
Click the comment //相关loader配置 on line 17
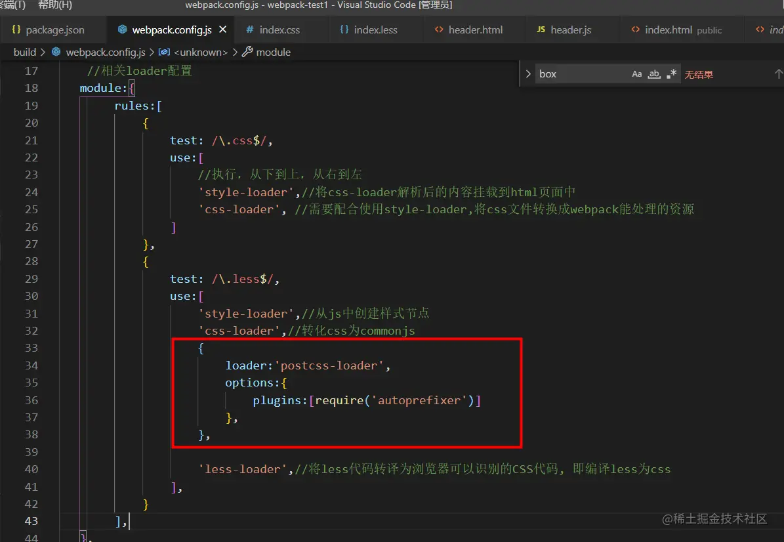[140, 70]
